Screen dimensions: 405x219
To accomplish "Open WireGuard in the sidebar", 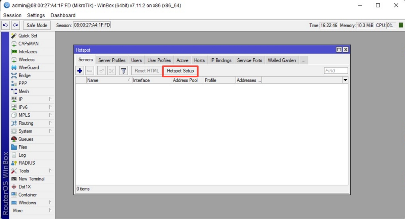I will tap(28, 67).
